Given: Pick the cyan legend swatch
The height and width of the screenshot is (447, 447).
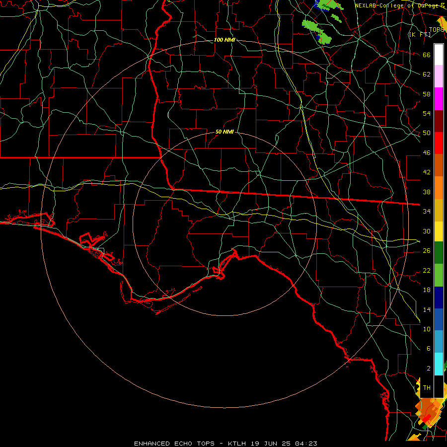Looking at the screenshot, I should click(x=439, y=364).
